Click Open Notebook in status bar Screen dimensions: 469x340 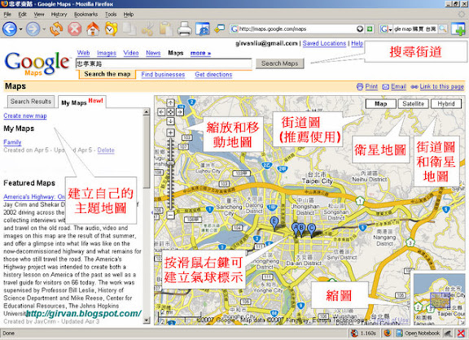click(x=418, y=333)
